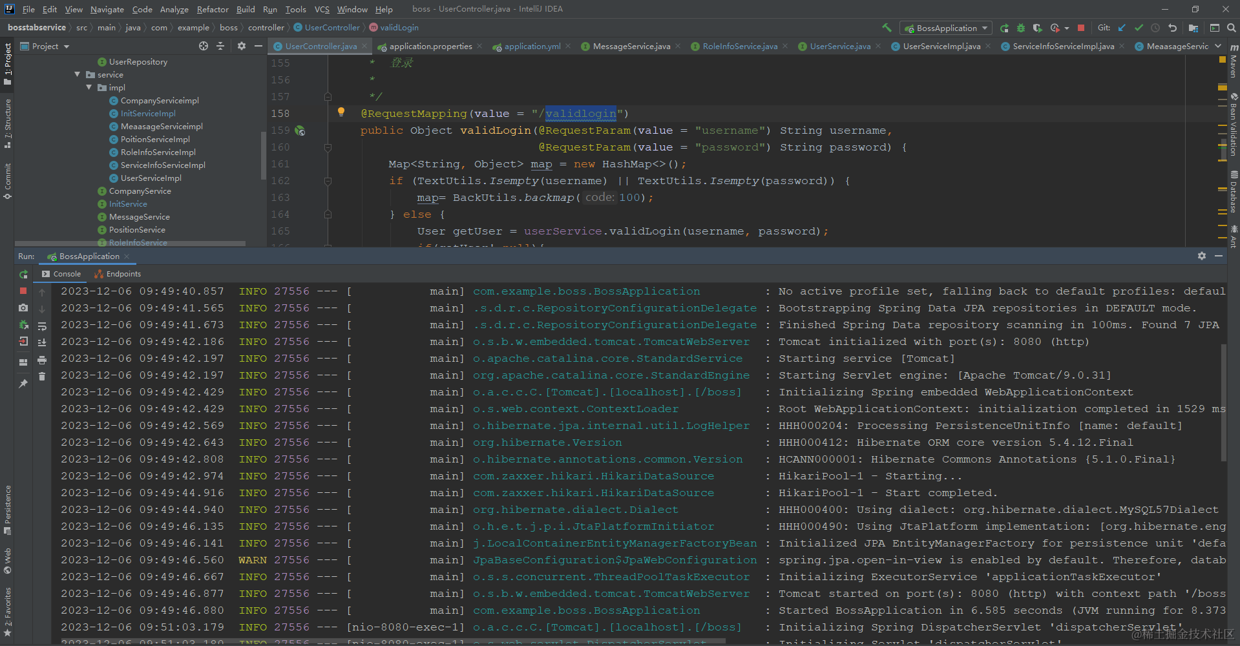The height and width of the screenshot is (646, 1240).
Task: Open the Structure tool window button
Action: coord(7,123)
